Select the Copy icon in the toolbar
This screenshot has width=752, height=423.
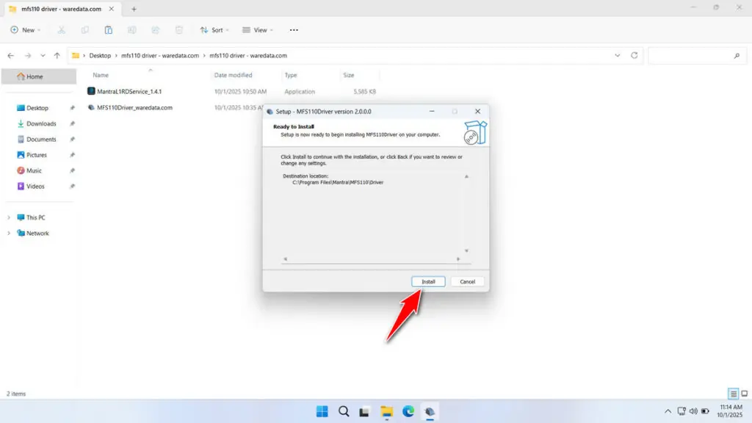pyautogui.click(x=84, y=29)
